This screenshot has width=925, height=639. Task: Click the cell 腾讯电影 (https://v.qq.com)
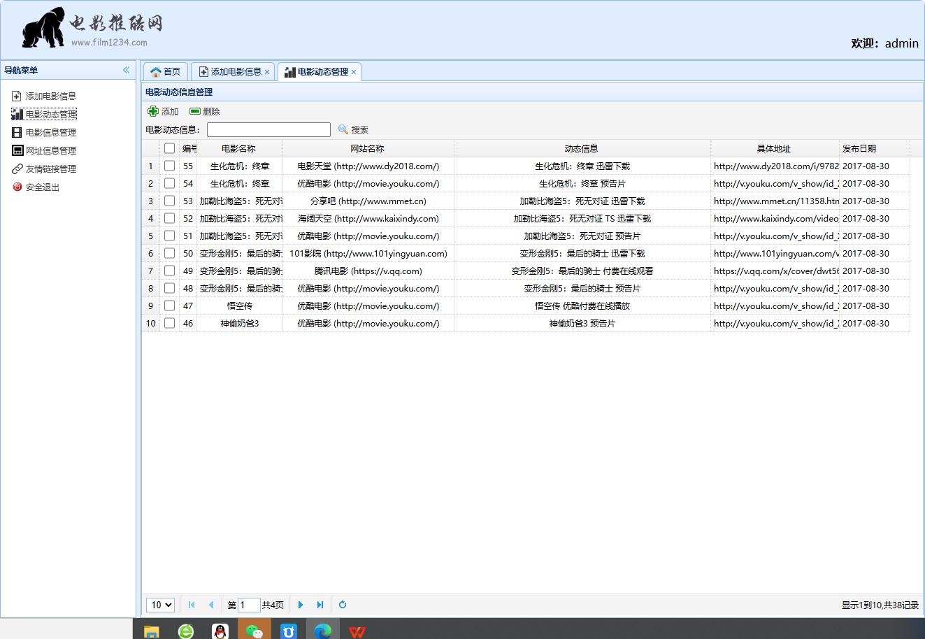click(x=368, y=271)
